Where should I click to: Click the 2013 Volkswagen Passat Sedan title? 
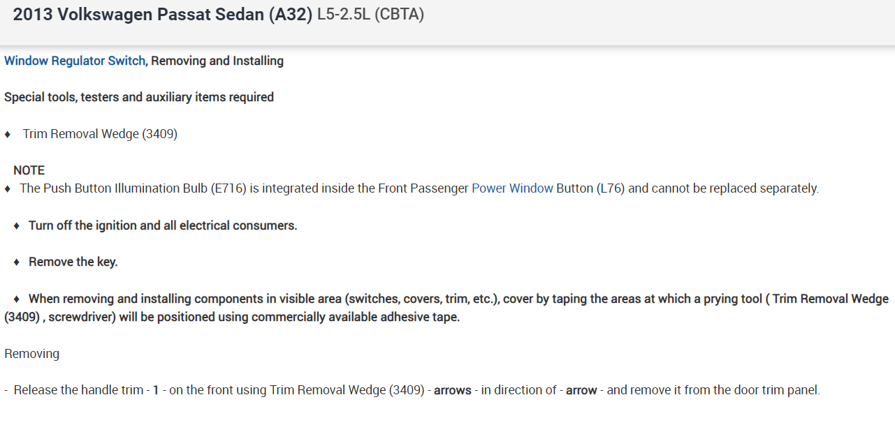coord(162,15)
